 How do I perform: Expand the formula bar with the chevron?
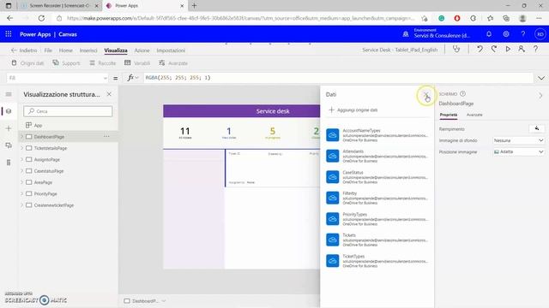tap(541, 78)
